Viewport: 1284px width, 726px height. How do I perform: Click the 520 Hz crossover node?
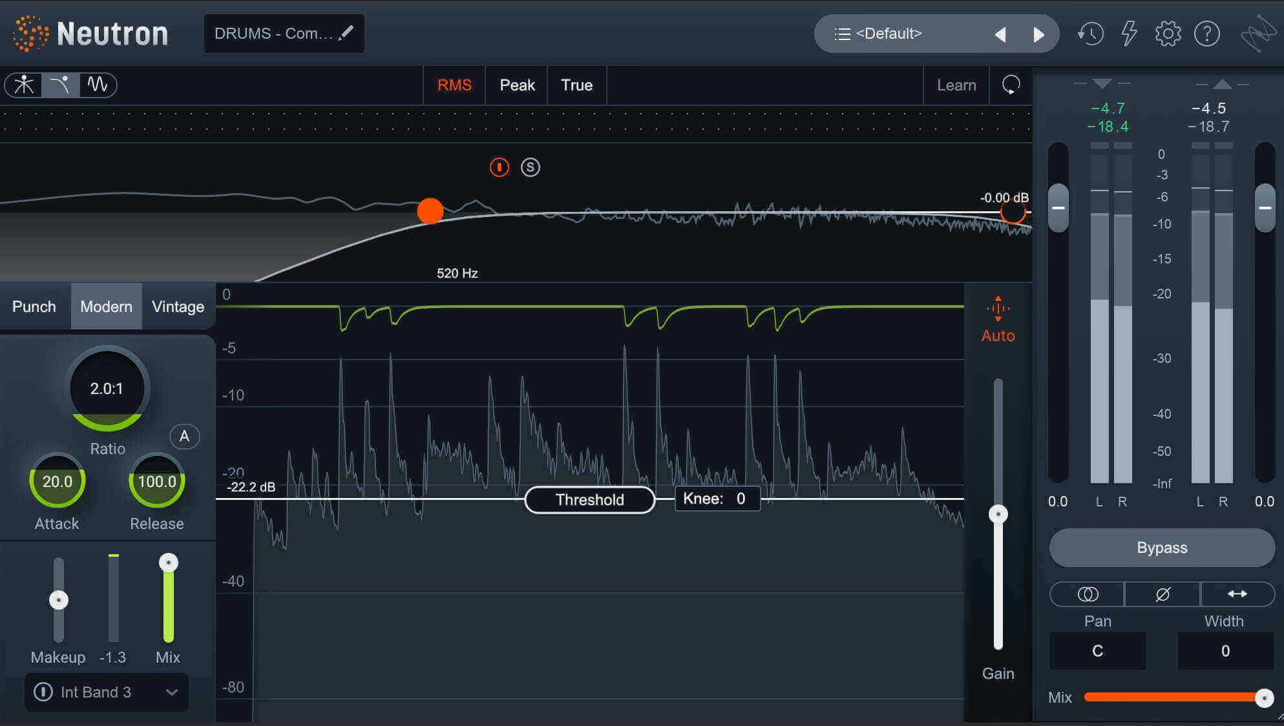pyautogui.click(x=430, y=211)
